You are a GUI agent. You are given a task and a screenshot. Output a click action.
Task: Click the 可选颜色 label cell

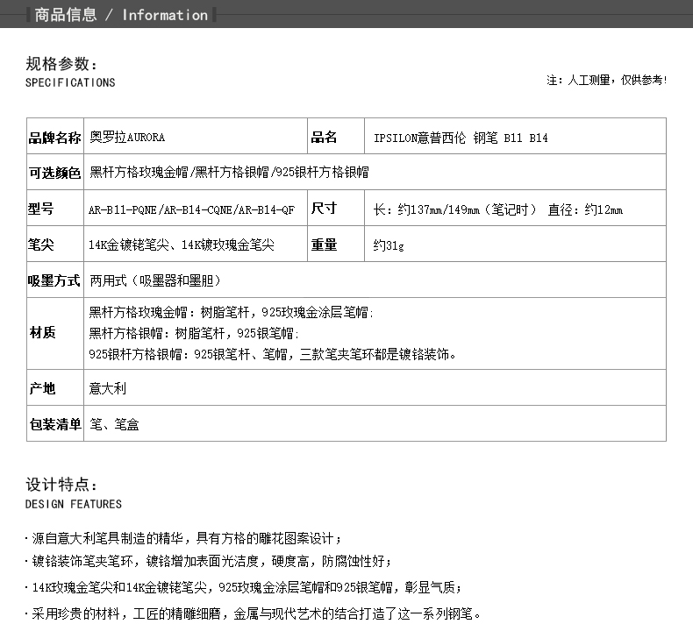tap(55, 173)
